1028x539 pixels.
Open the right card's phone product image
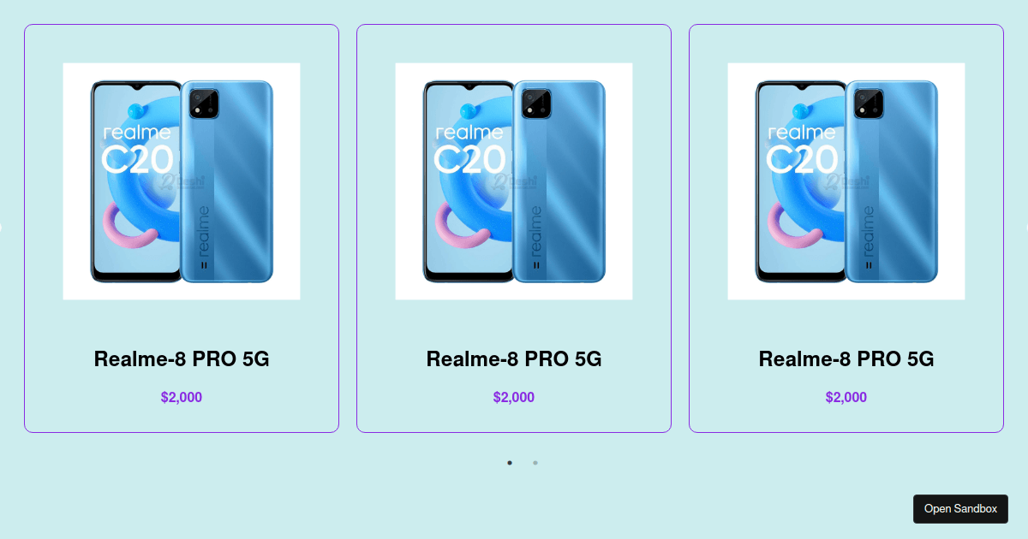(x=846, y=181)
